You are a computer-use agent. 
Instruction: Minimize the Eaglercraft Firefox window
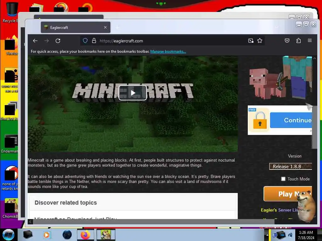coord(299,24)
